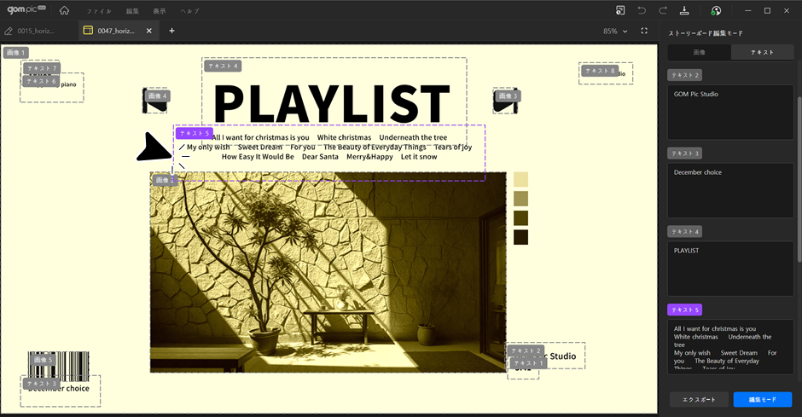The image size is (802, 417).
Task: Open the ヘルプ menu
Action: pos(189,11)
